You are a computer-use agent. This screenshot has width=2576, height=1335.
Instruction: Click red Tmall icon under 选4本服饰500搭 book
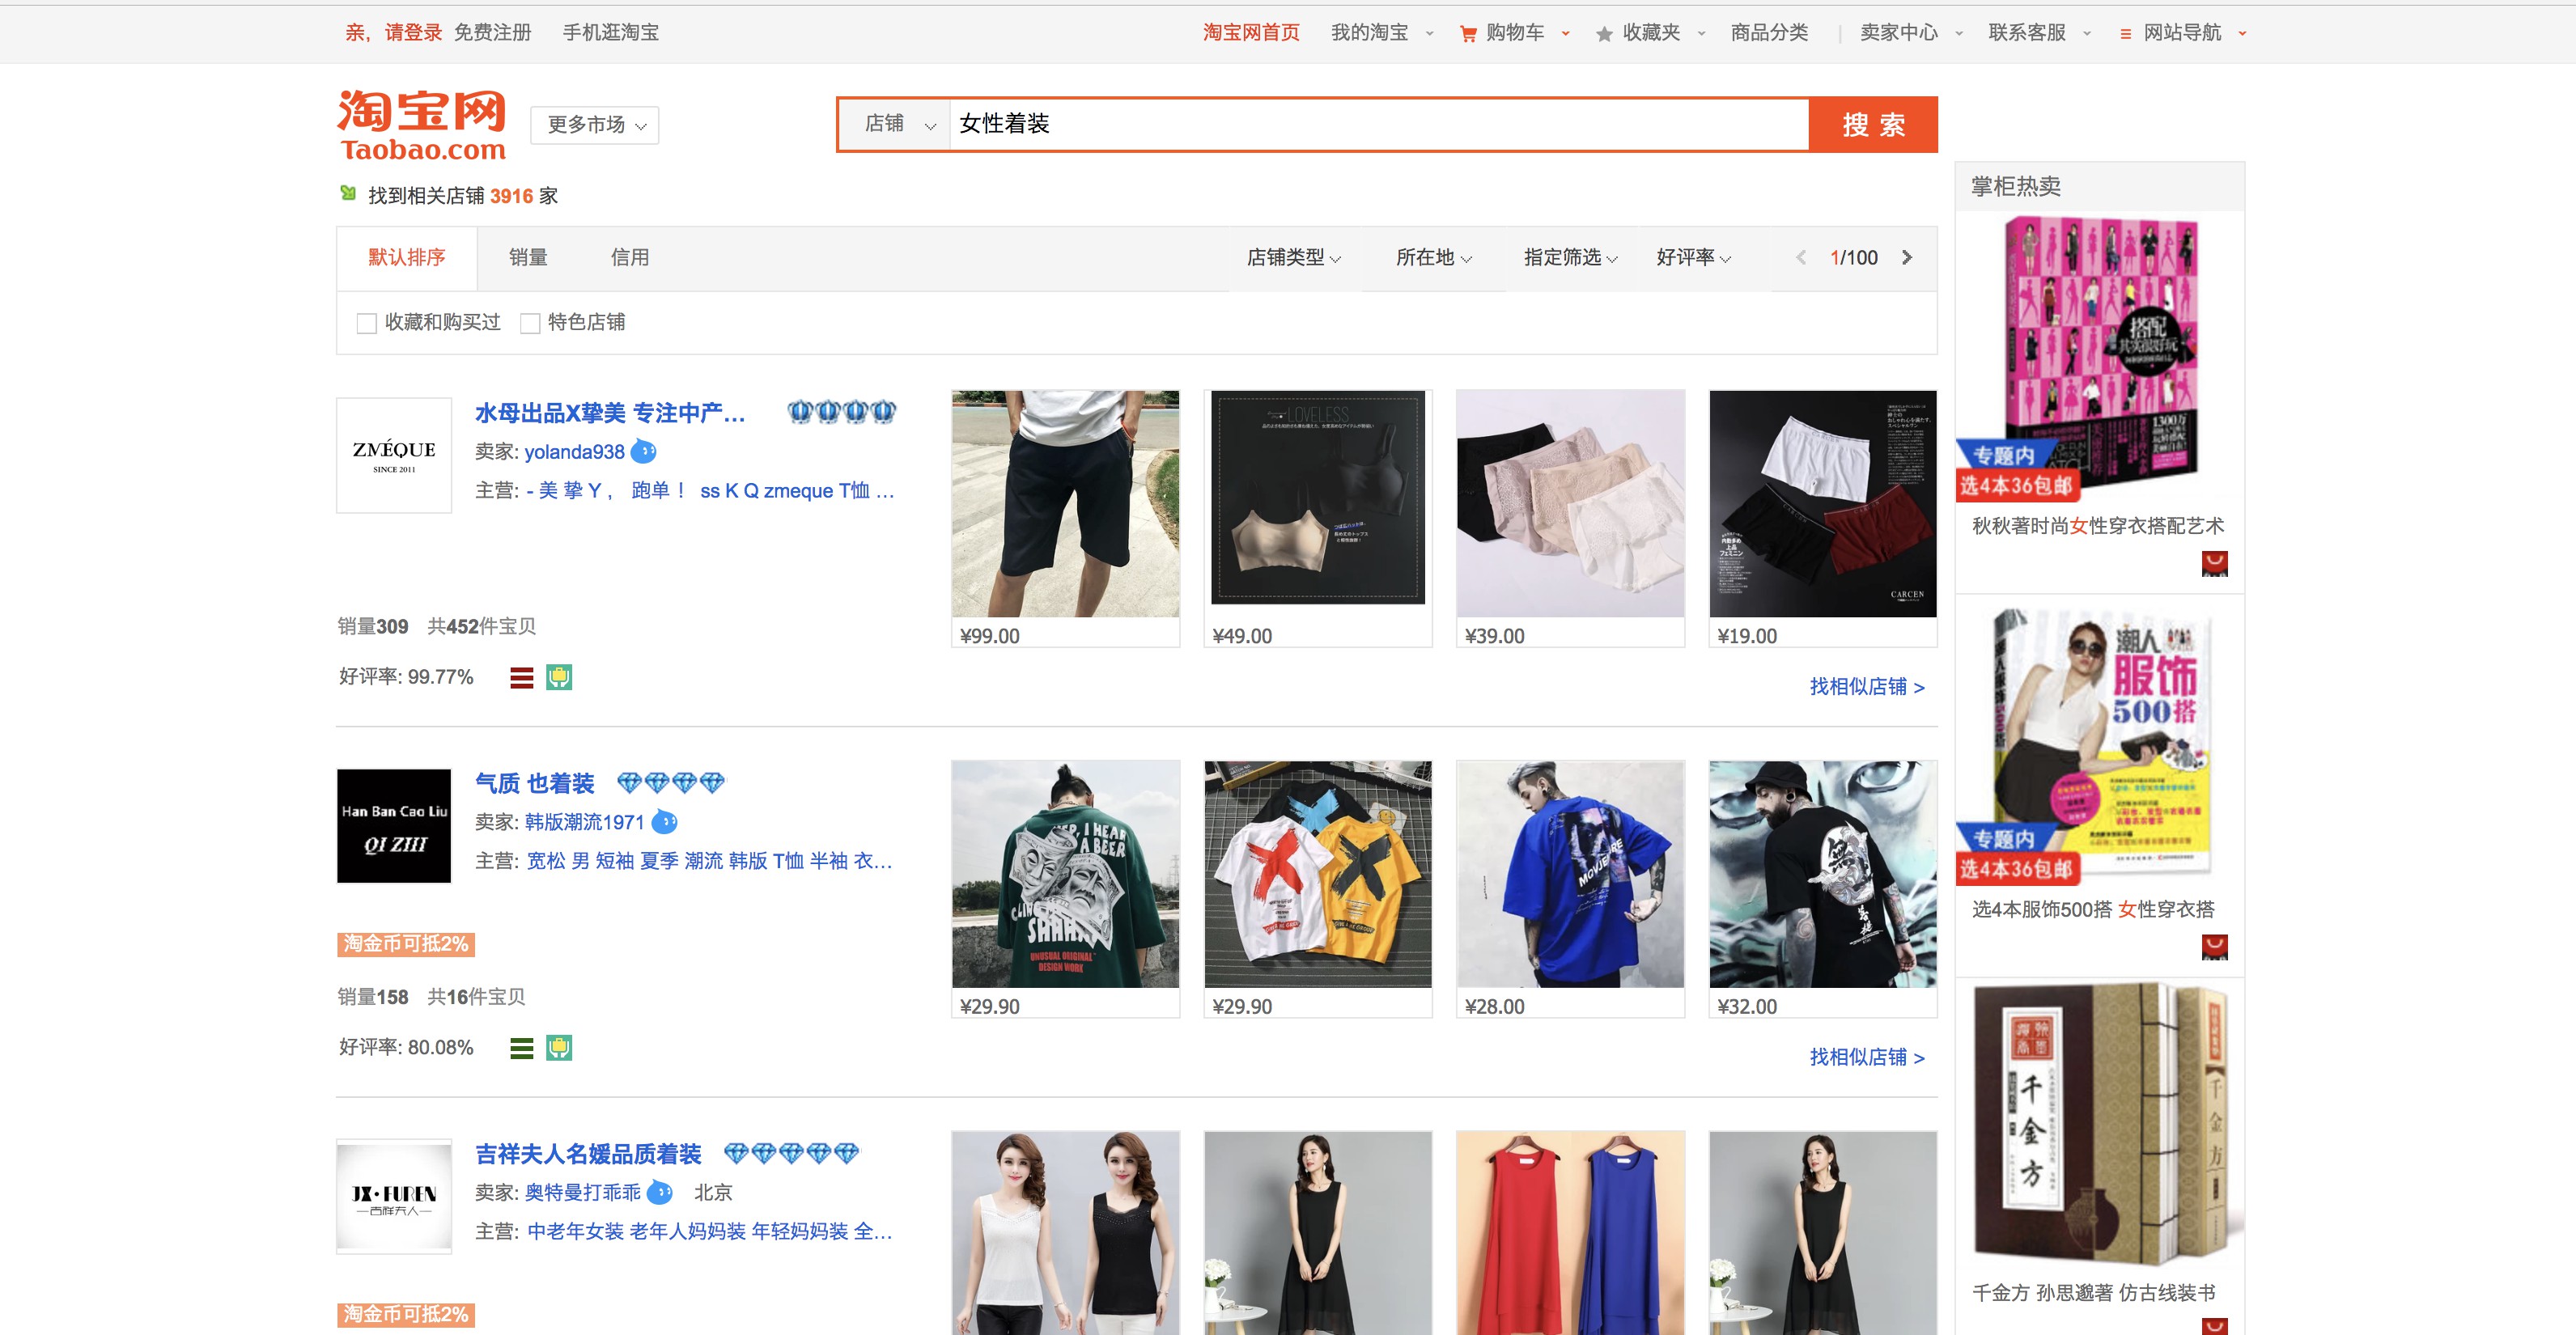2214,947
